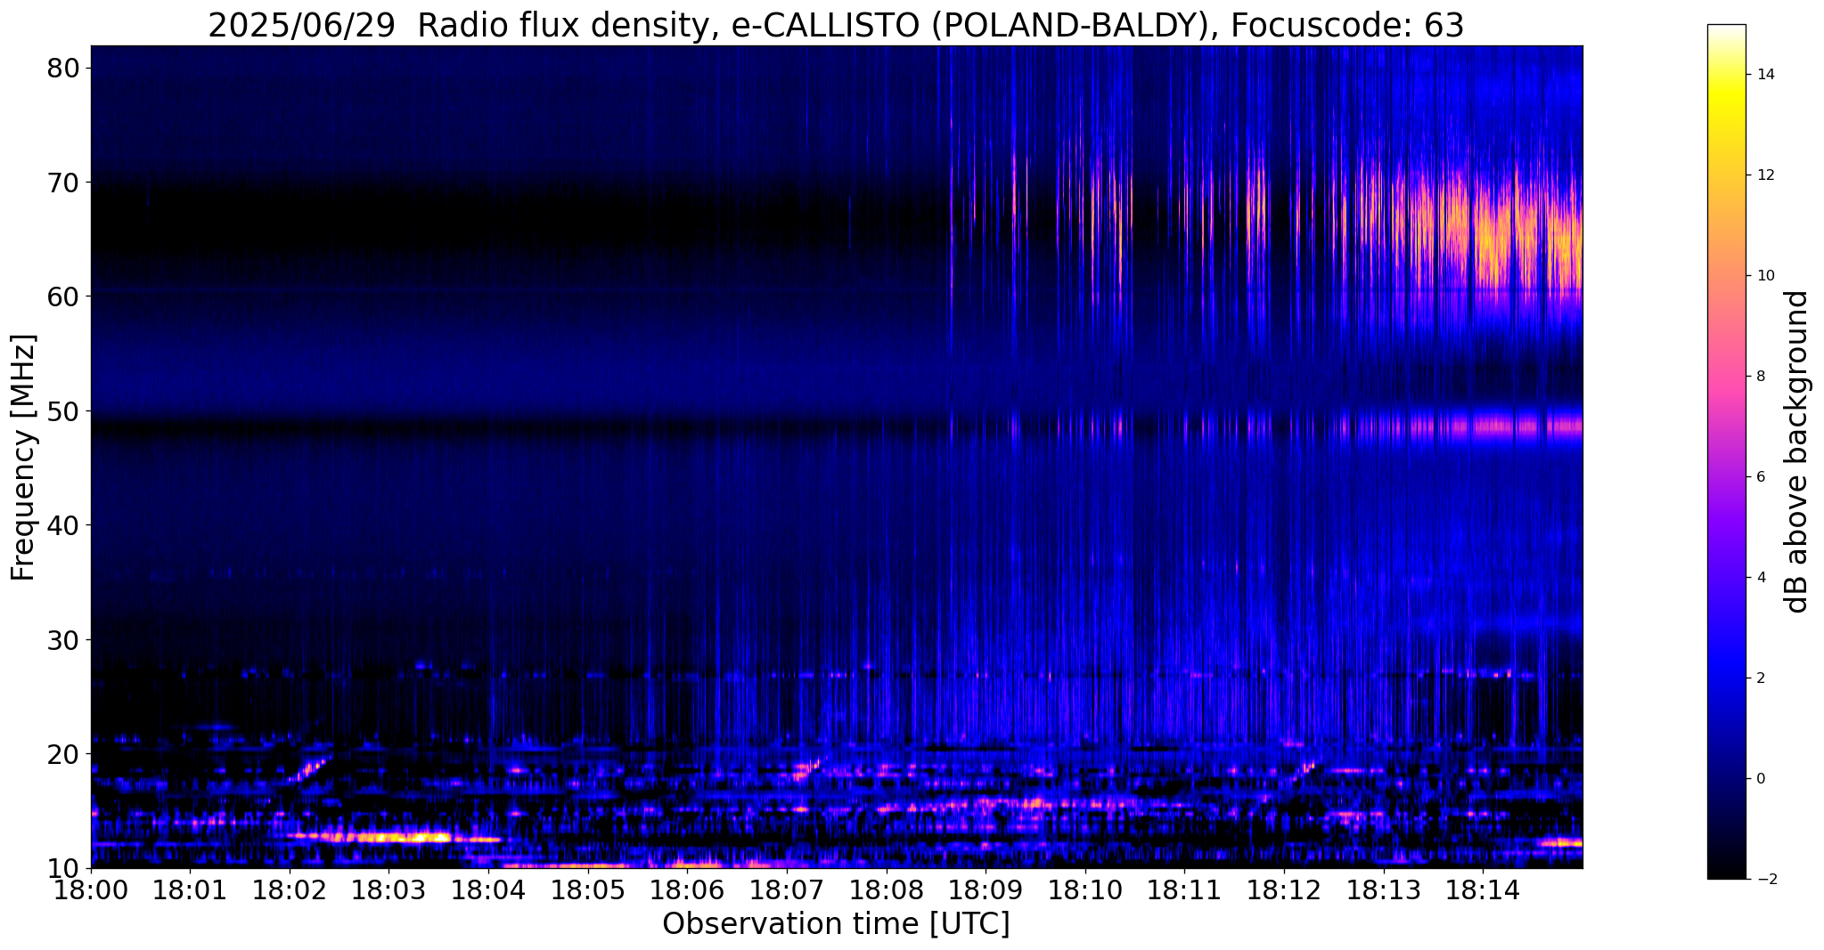
Task: Click the 18:07 time tick label
Action: pos(787,889)
